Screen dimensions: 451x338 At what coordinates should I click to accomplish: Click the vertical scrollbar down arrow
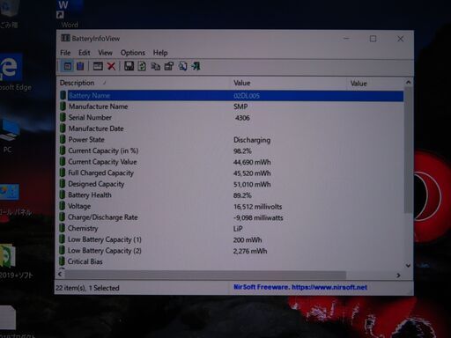coord(408,266)
